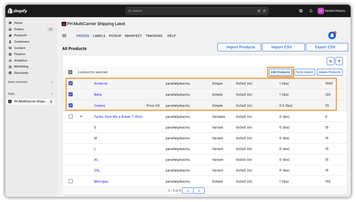Open the Bella product link

(x=98, y=94)
